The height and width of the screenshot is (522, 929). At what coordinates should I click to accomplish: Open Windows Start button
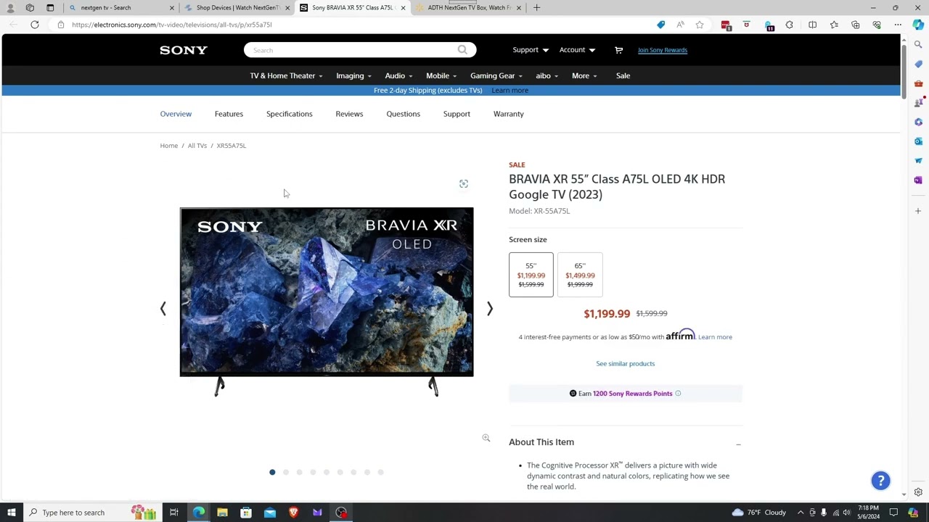(11, 513)
